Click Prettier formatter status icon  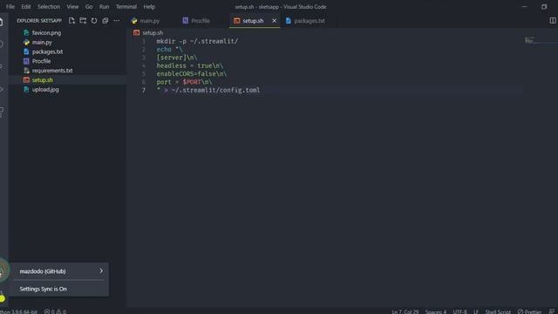pos(521,311)
